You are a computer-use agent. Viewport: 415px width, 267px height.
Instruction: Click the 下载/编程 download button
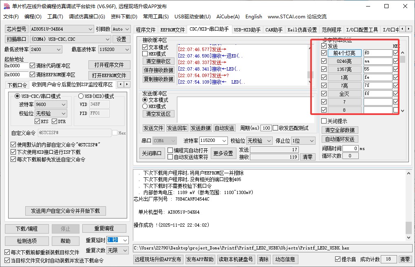26,228
